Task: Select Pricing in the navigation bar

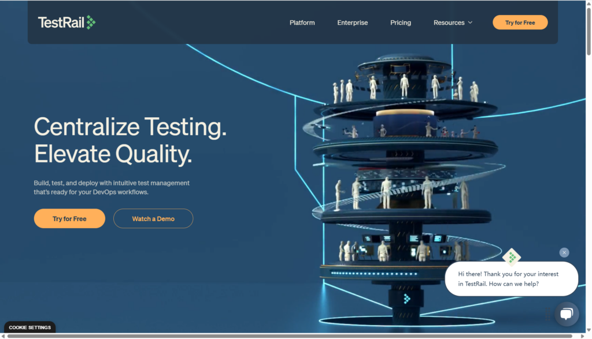Action: (400, 23)
